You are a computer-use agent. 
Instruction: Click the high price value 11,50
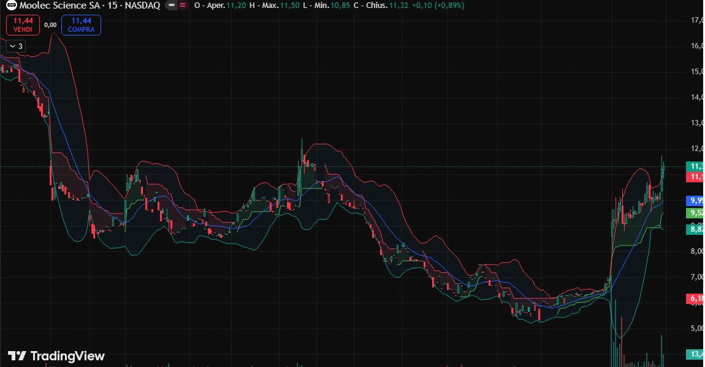(289, 6)
